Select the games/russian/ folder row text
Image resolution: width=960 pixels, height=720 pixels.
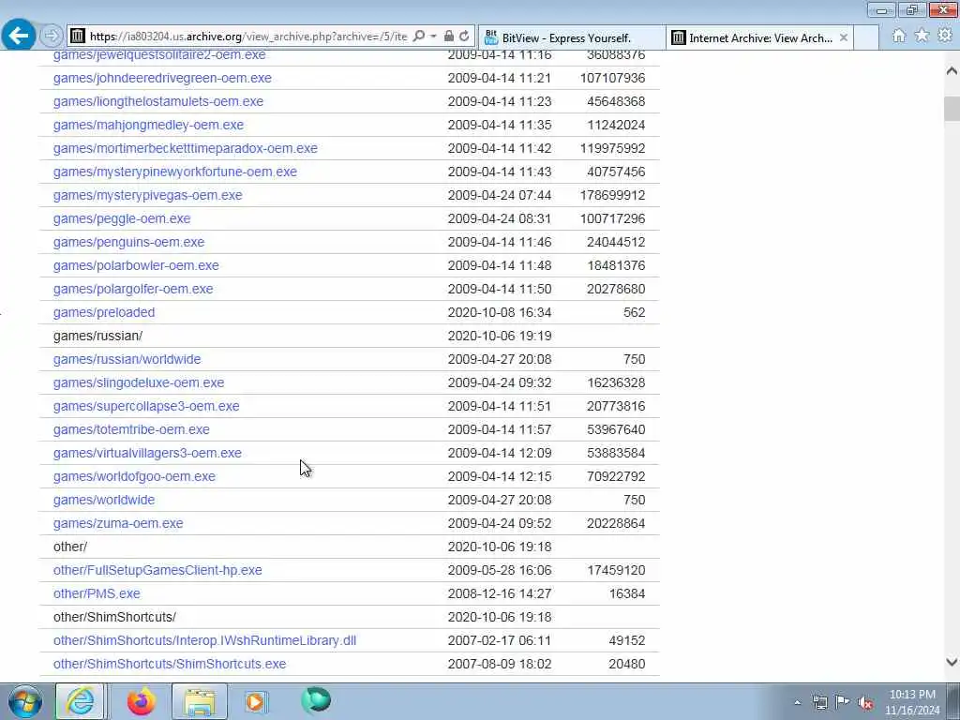(97, 337)
